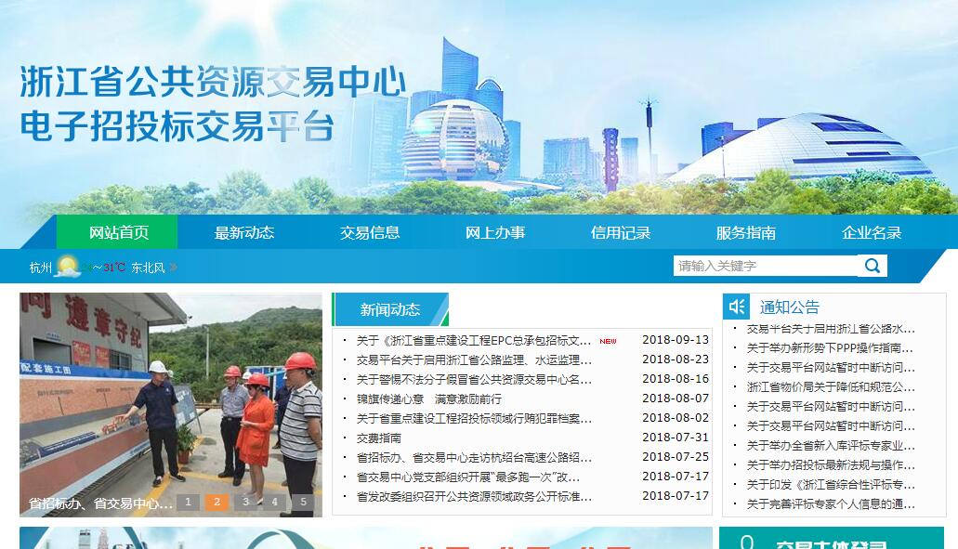Click the date 2018-08-16
This screenshot has height=549, width=958.
tap(676, 379)
